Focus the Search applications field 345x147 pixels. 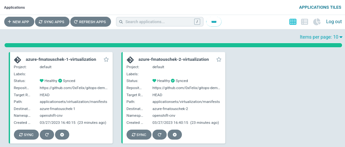tap(160, 22)
